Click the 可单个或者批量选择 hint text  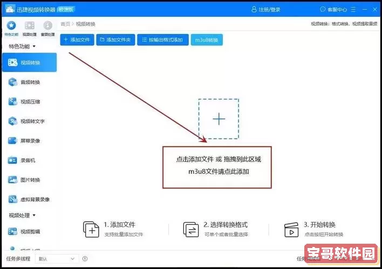pyautogui.click(x=226, y=235)
